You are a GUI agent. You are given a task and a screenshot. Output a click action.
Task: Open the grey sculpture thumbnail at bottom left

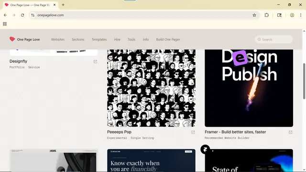point(54,161)
